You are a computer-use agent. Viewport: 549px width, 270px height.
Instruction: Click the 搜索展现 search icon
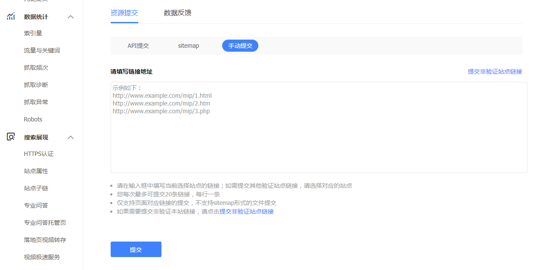11,137
